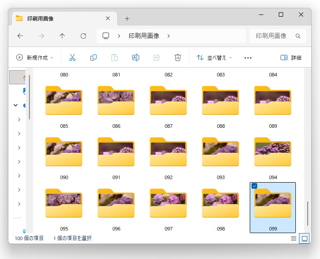The image size is (320, 259).
Task: Select folder 094 thumbnail
Action: click(x=273, y=152)
